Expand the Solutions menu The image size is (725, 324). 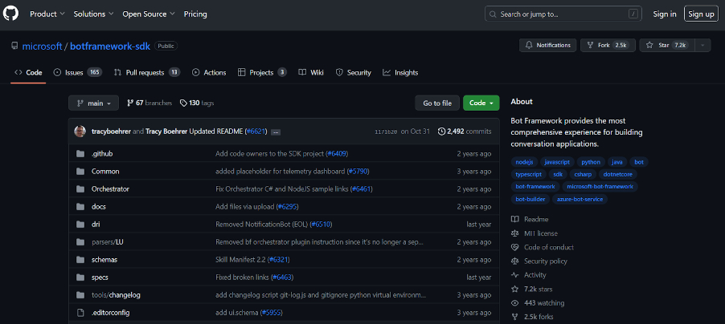point(94,14)
